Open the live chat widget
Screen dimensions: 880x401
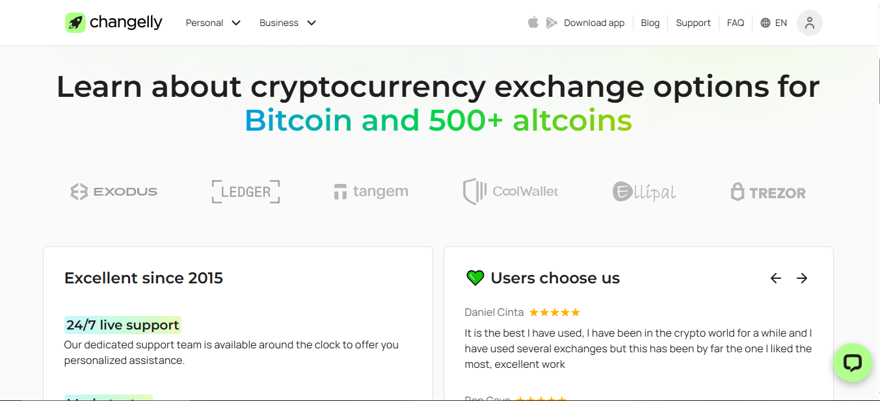(x=852, y=363)
